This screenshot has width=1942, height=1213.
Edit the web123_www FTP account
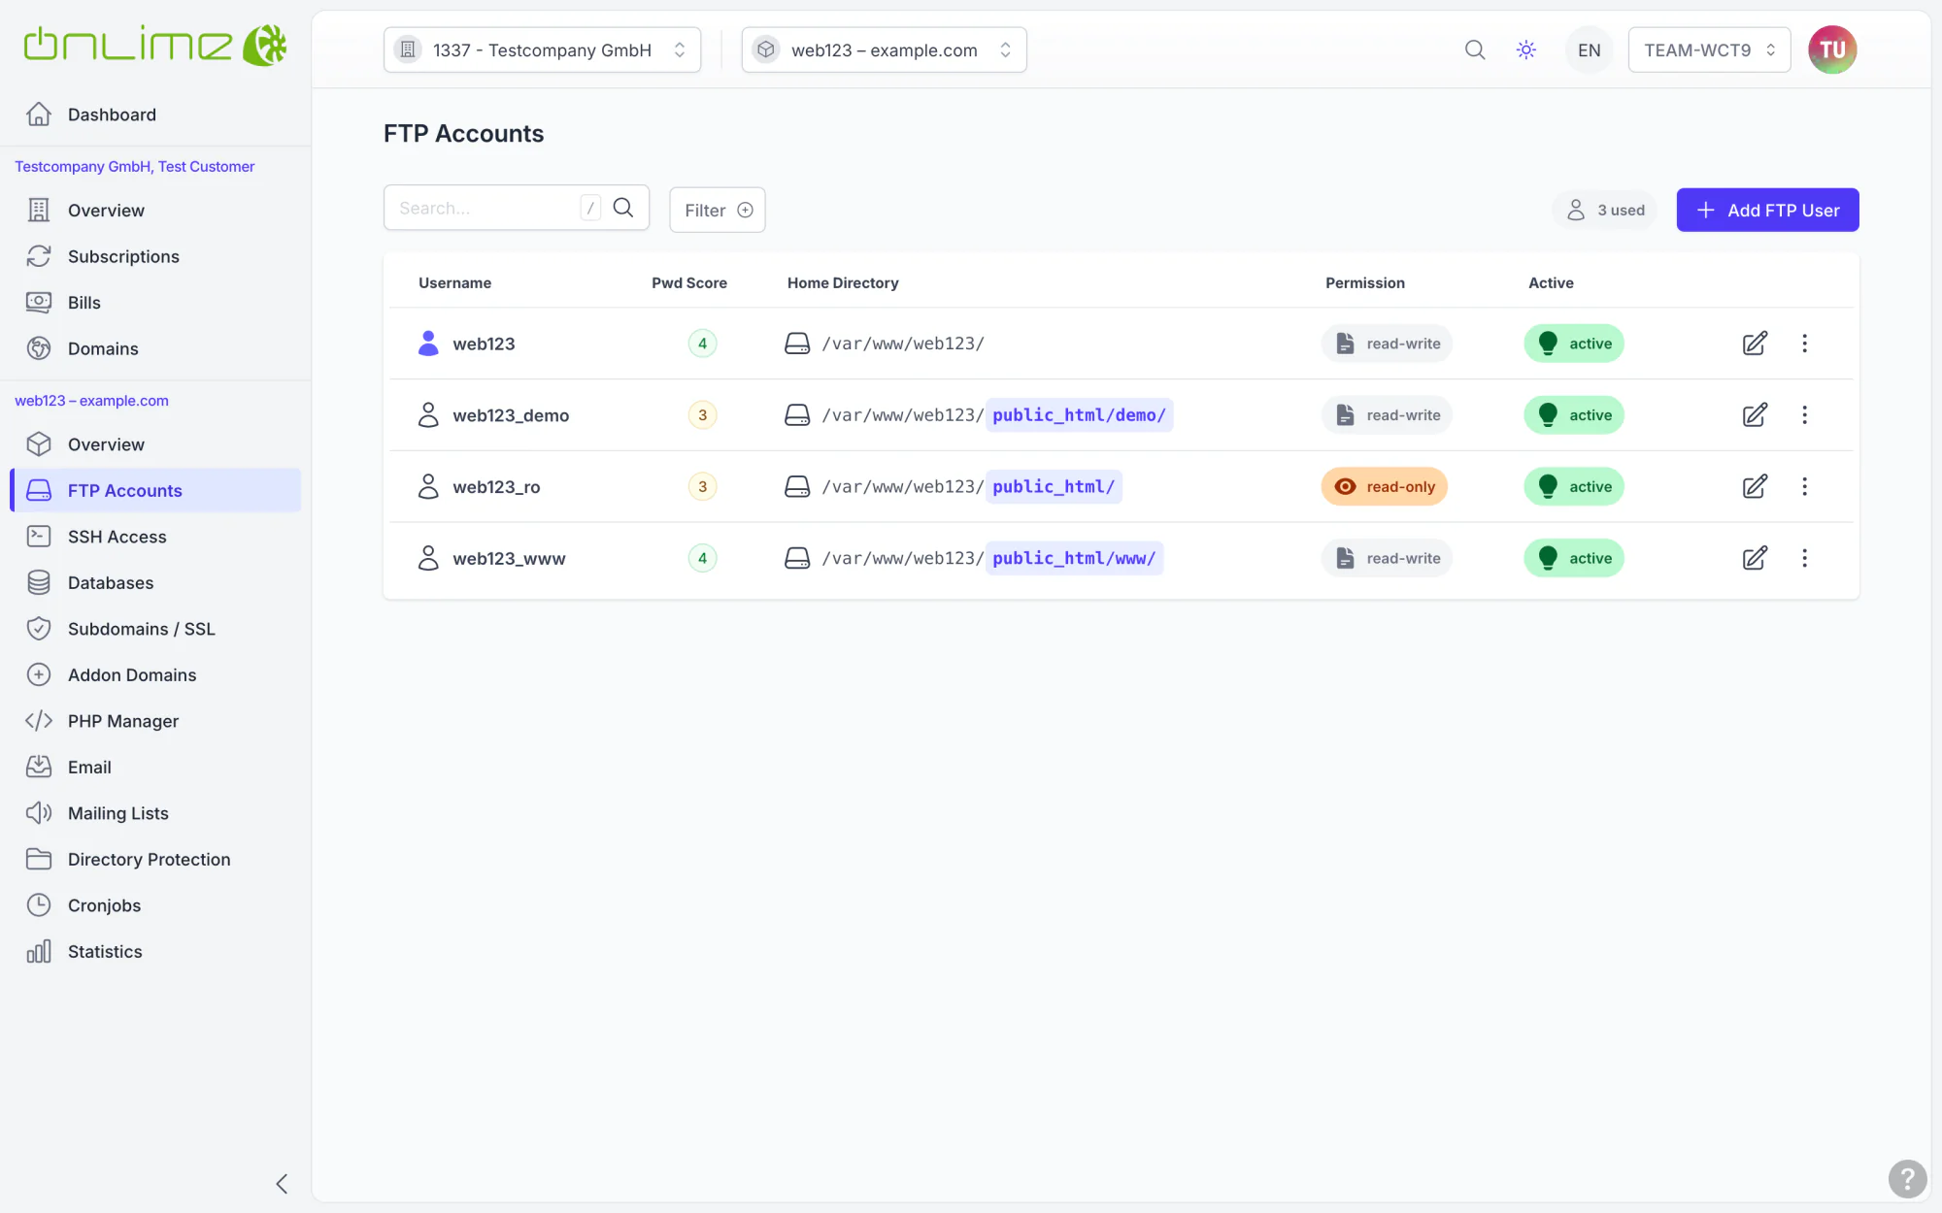(1755, 558)
